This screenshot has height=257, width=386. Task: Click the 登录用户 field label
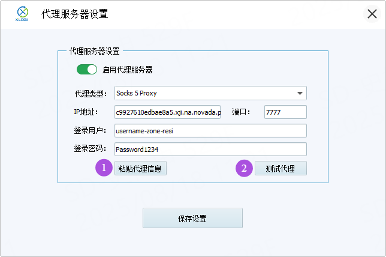(90, 131)
